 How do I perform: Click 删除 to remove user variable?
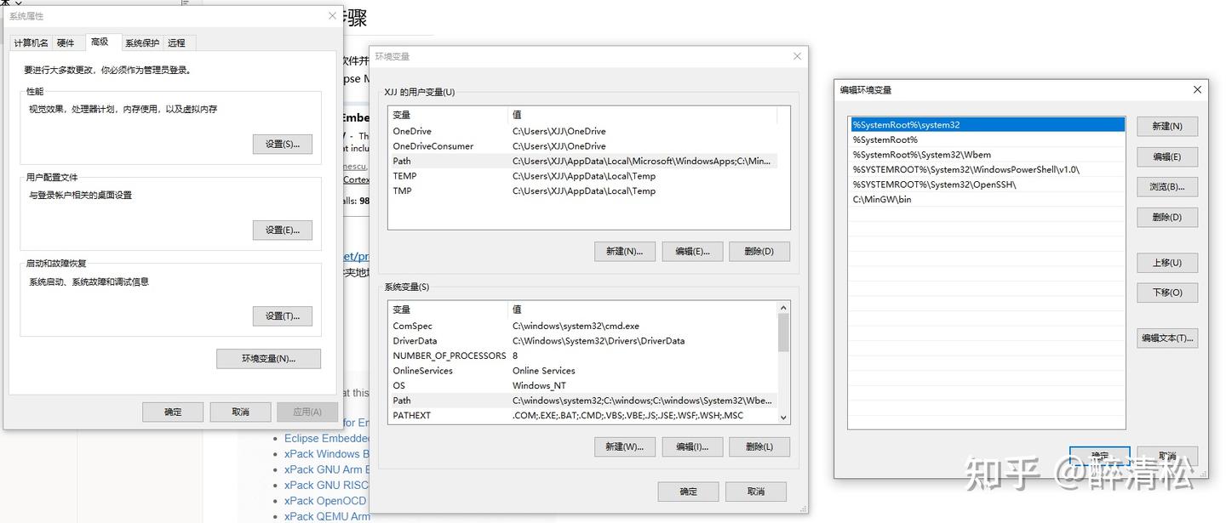coord(759,251)
